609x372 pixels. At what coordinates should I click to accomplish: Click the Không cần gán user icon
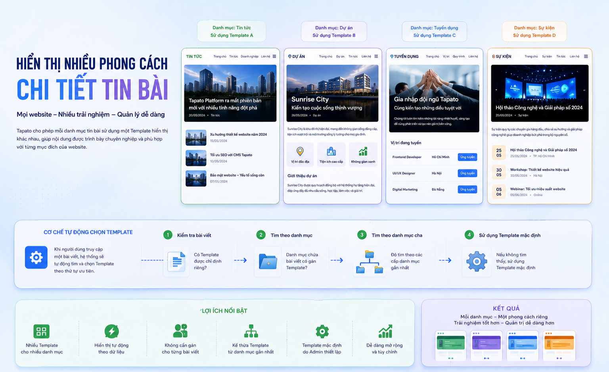[x=180, y=331]
